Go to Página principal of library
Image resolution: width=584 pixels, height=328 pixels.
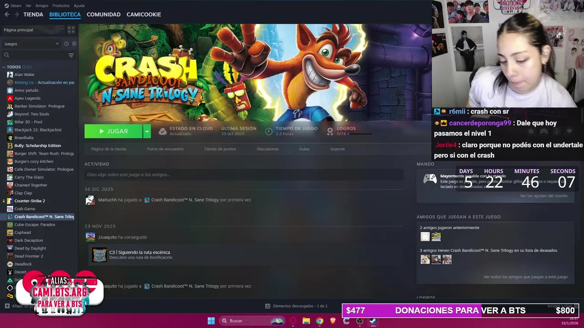point(18,30)
